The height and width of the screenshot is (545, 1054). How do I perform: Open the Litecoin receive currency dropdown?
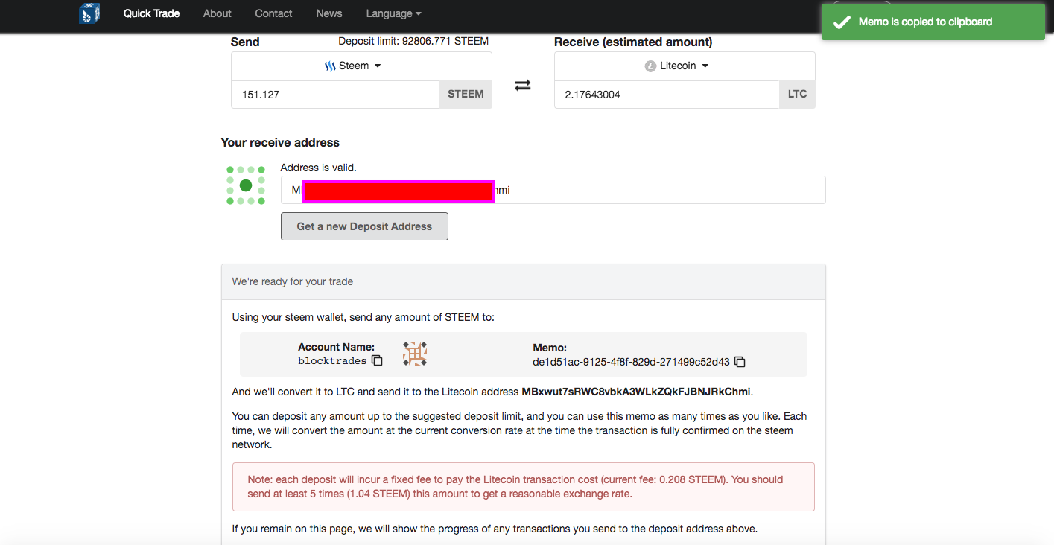coord(685,66)
